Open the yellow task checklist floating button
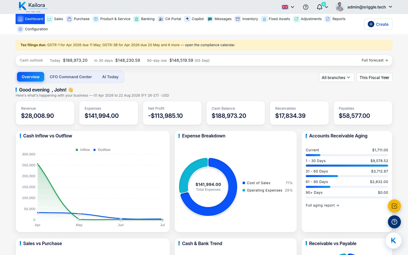The height and width of the screenshot is (255, 408). pos(394,206)
